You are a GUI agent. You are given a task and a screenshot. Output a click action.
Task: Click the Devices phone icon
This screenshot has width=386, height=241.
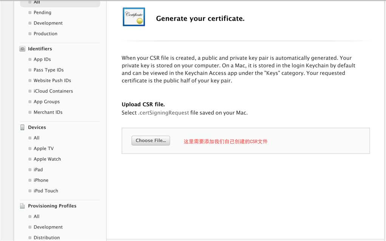(x=22, y=127)
